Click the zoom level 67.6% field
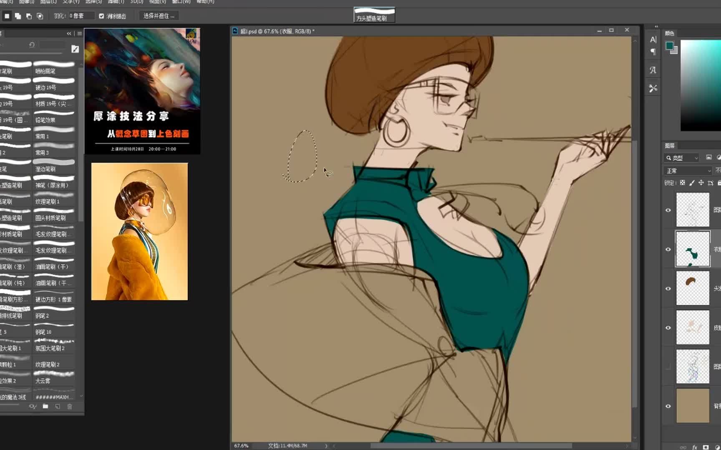The image size is (721, 450). 241,446
